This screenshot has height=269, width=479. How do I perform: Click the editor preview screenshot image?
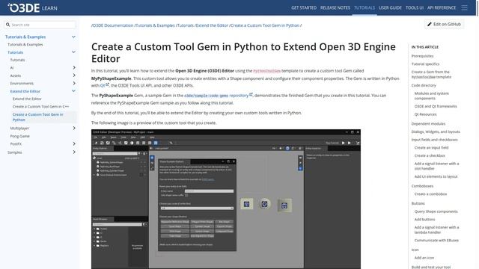tap(226, 200)
